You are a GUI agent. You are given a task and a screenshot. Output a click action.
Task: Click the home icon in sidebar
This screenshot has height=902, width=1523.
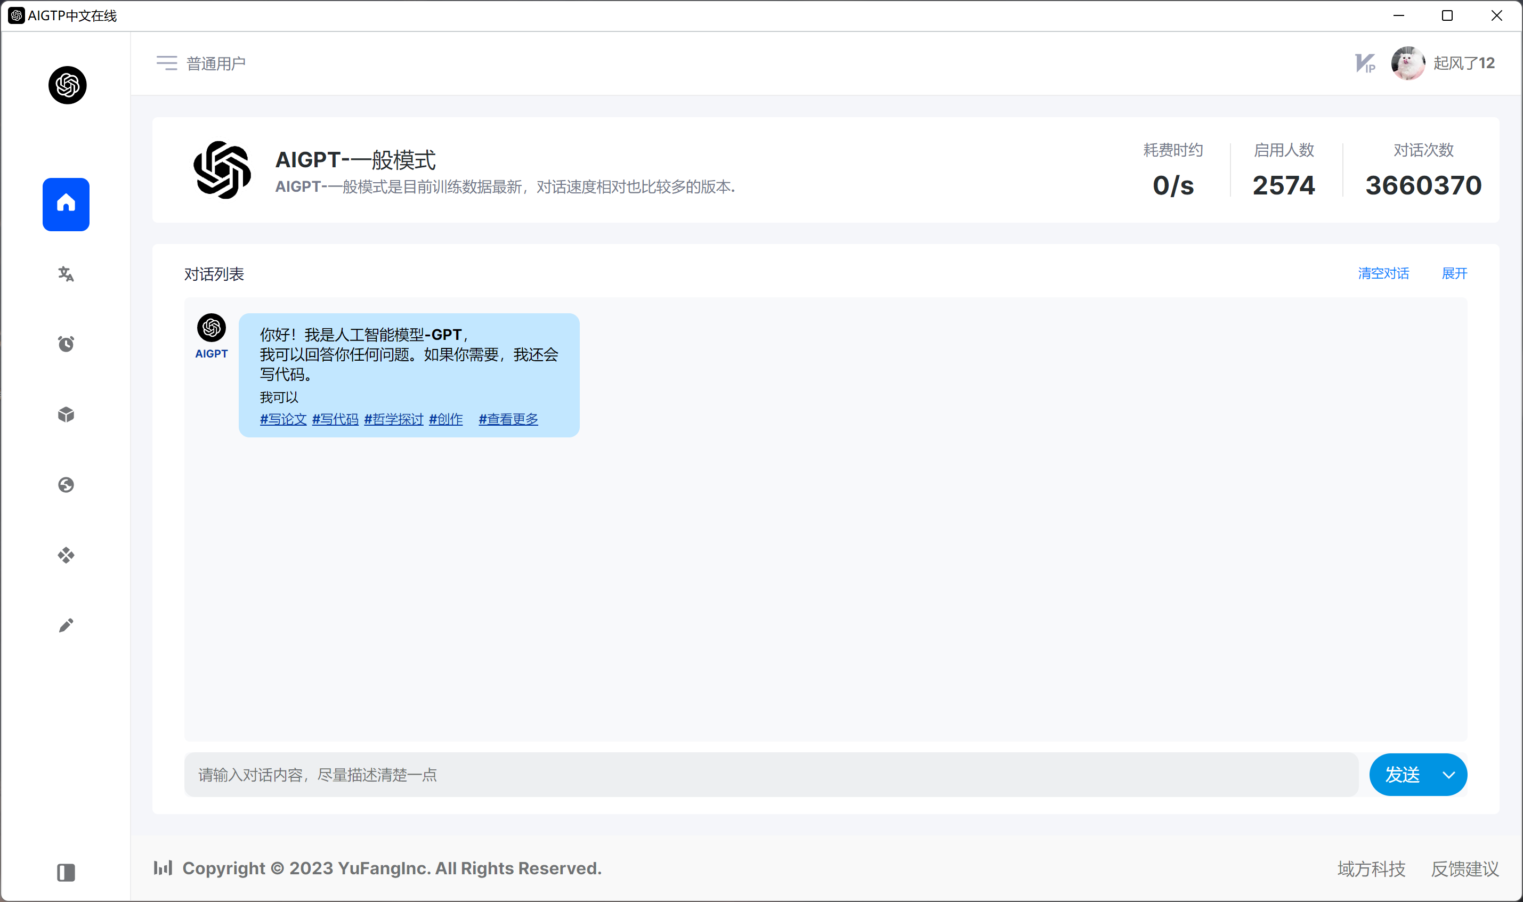(x=66, y=204)
